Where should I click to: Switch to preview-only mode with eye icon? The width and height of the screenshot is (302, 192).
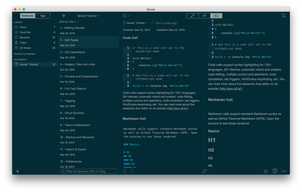pos(204,16)
